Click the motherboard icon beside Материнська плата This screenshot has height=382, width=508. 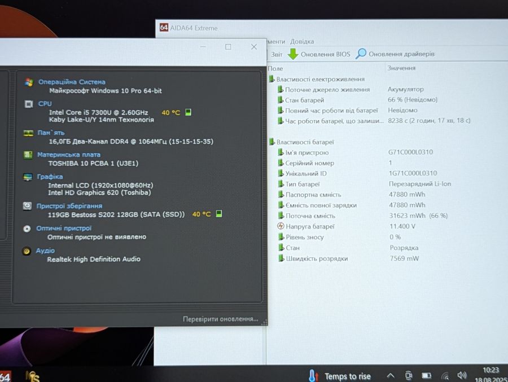point(28,155)
